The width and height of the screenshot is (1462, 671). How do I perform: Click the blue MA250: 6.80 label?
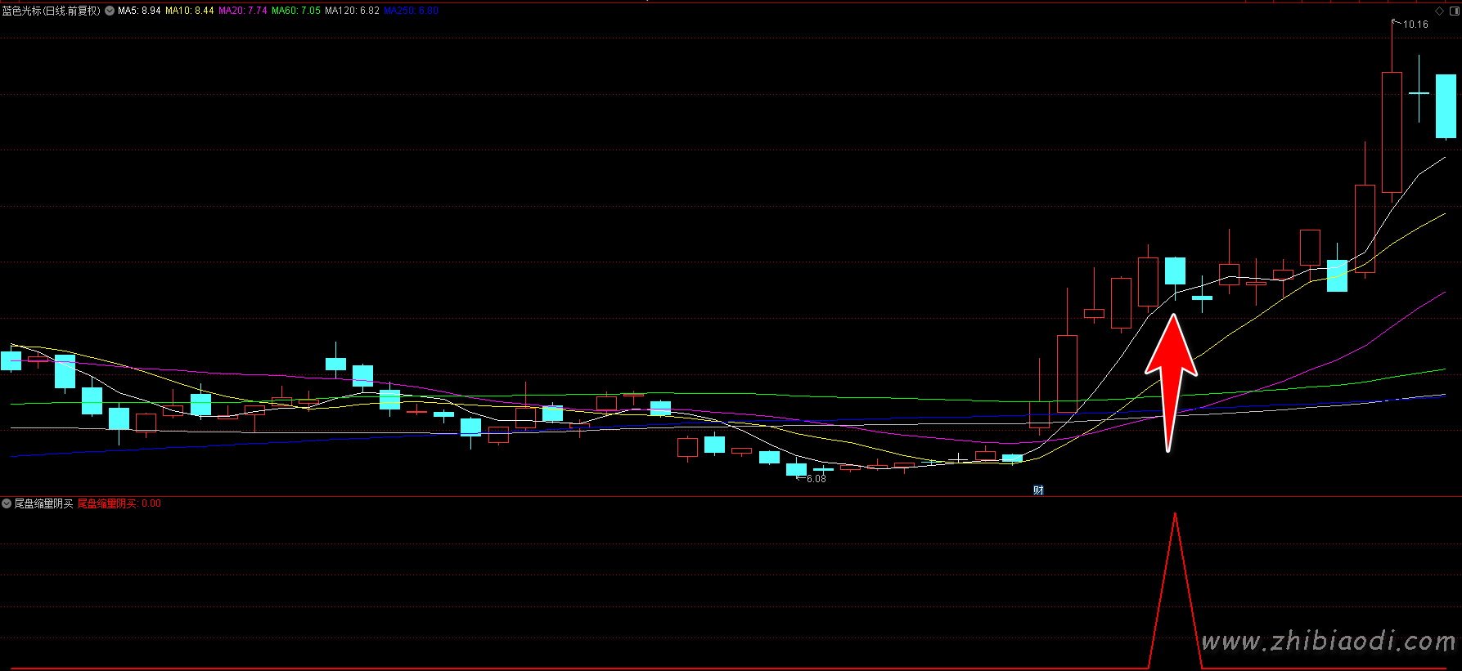tap(411, 11)
